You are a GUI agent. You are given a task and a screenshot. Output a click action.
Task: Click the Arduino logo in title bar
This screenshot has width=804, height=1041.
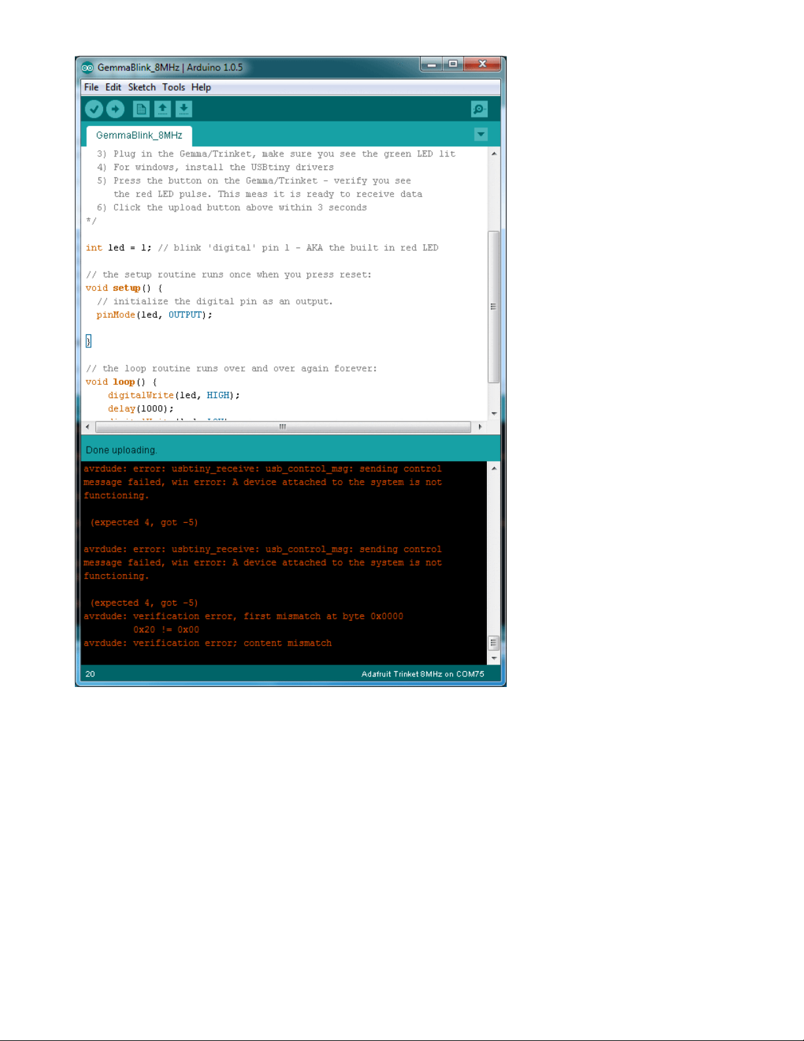point(87,68)
